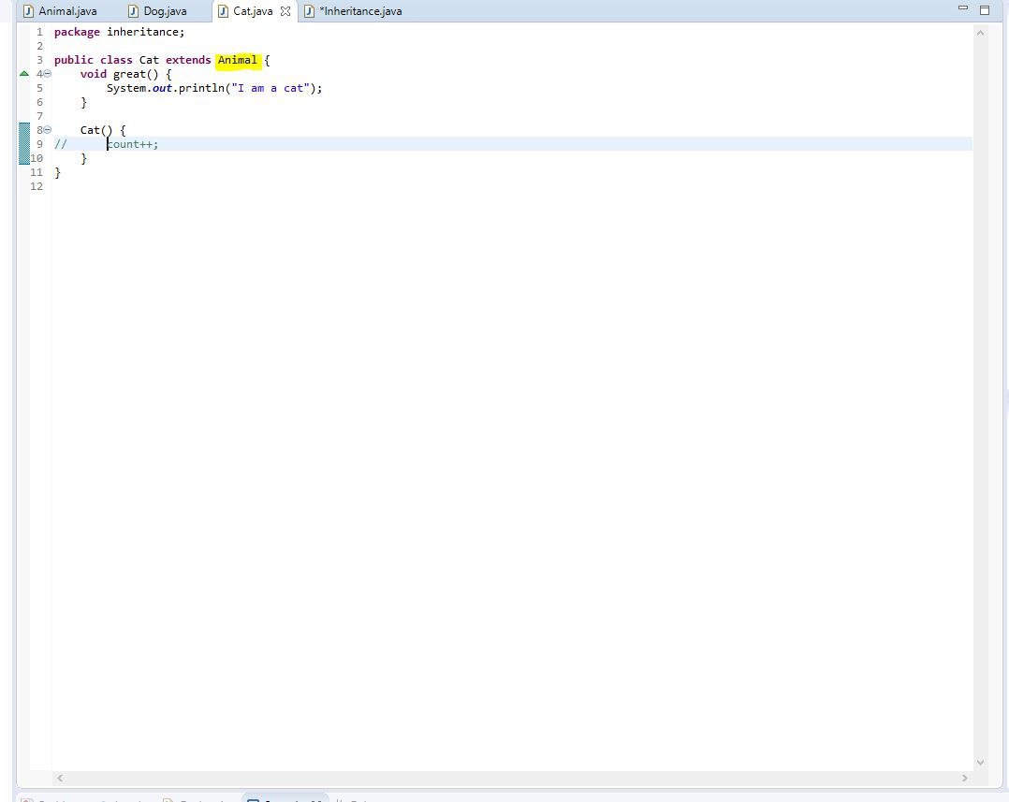Click the 'inheritance' package name on line 1
This screenshot has height=802, width=1009.
145,32
